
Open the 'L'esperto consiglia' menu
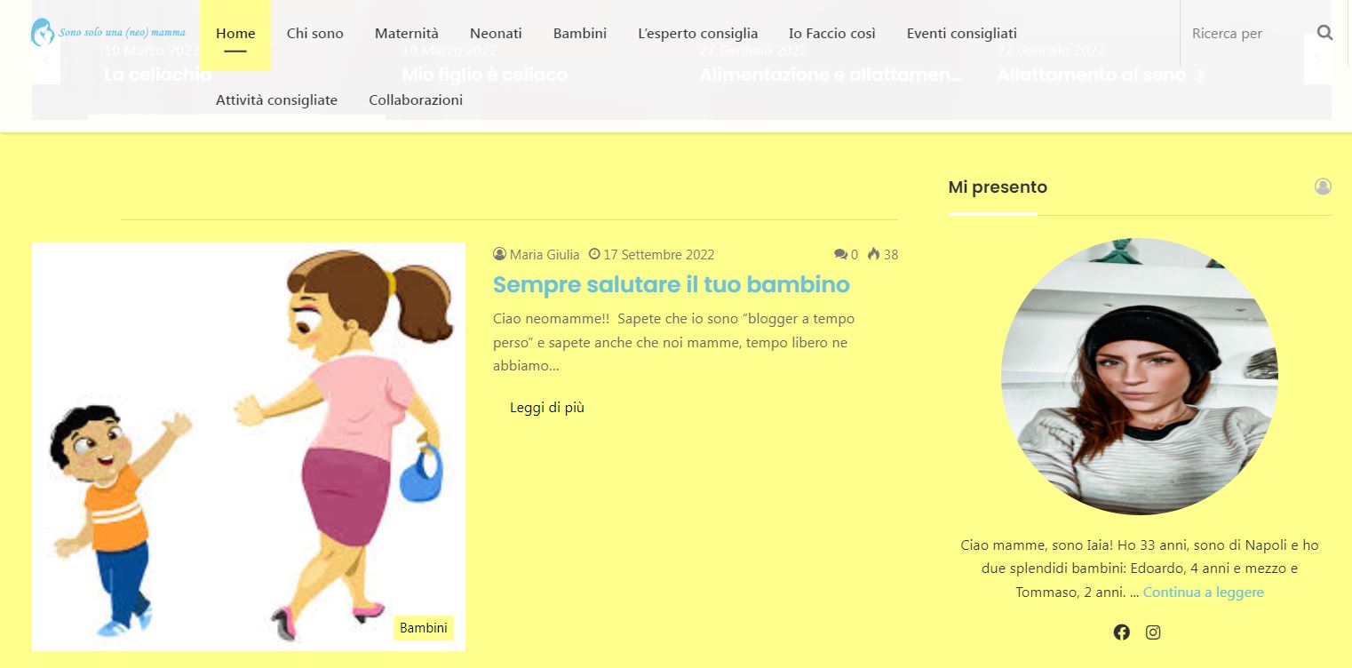pyautogui.click(x=697, y=34)
